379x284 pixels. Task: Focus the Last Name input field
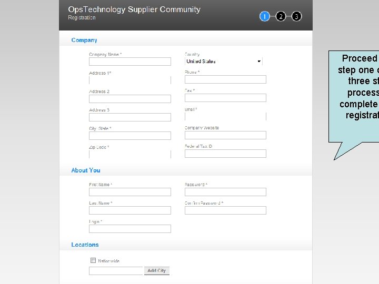pos(130,210)
